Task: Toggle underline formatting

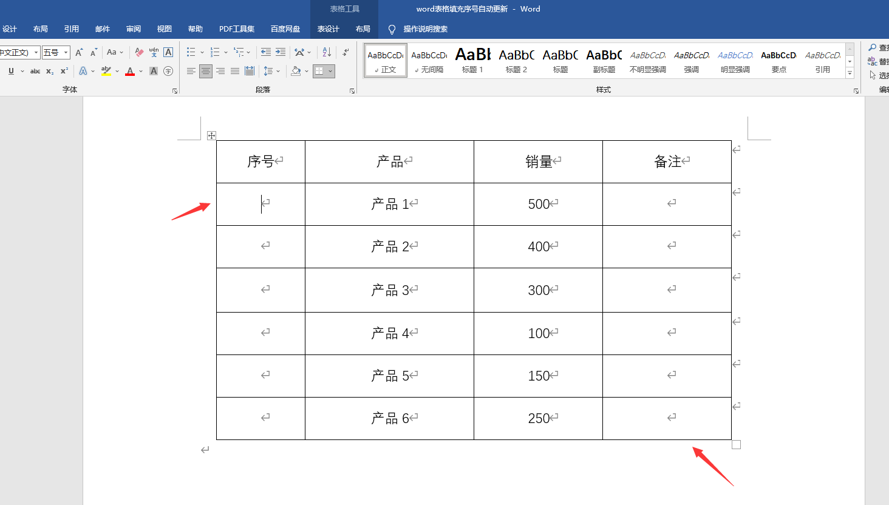Action: 11,71
